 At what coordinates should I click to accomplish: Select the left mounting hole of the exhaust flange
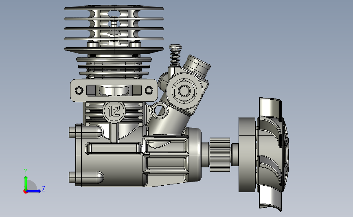tap(79, 90)
